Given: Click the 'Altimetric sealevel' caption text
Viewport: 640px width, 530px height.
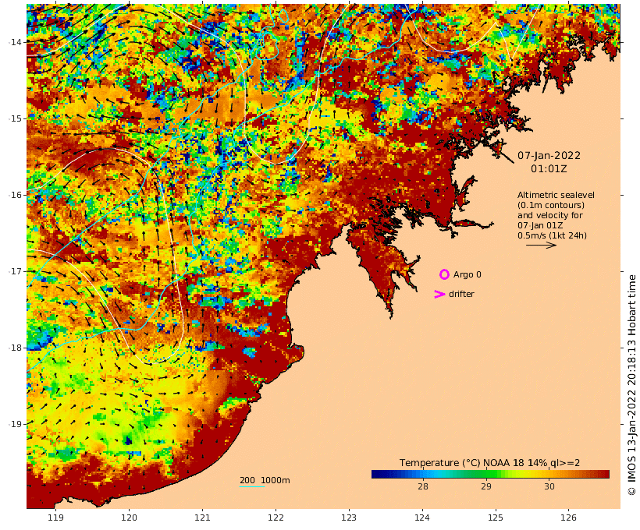Looking at the screenshot, I should (x=556, y=196).
